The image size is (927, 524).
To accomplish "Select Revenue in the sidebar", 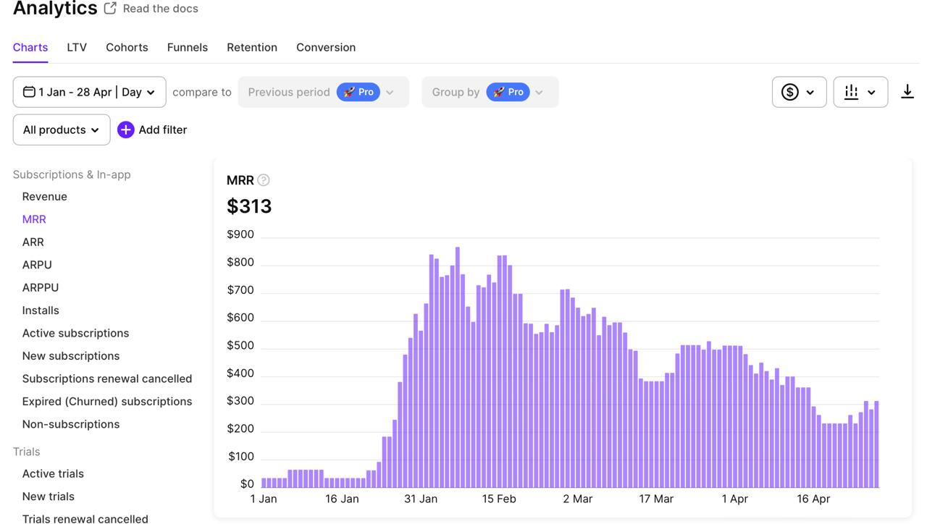I will [x=44, y=196].
